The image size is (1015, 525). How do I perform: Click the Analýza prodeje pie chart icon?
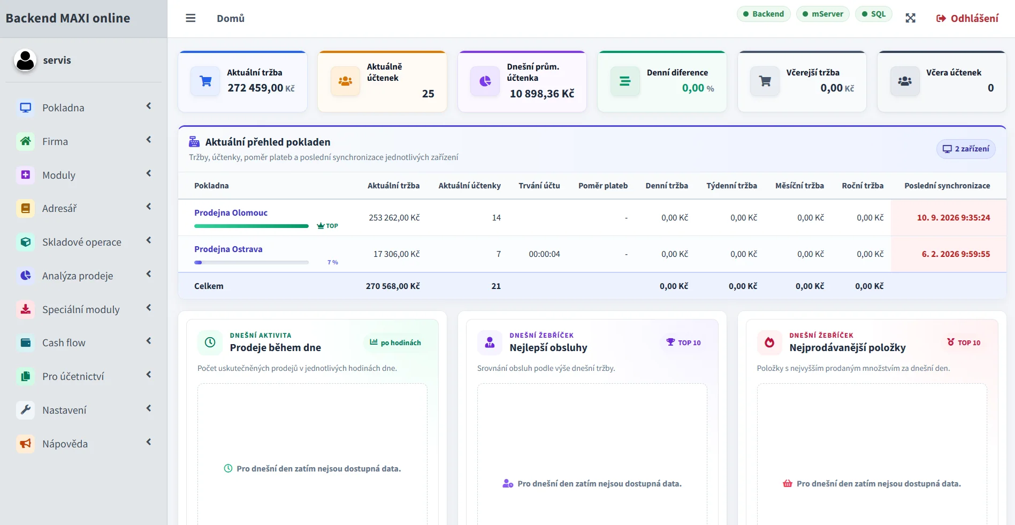(x=25, y=276)
